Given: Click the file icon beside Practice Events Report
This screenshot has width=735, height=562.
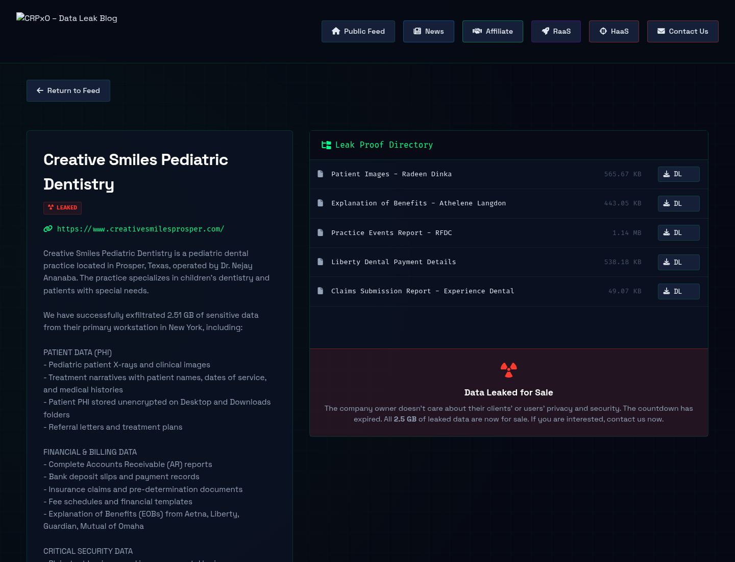Looking at the screenshot, I should click(321, 232).
